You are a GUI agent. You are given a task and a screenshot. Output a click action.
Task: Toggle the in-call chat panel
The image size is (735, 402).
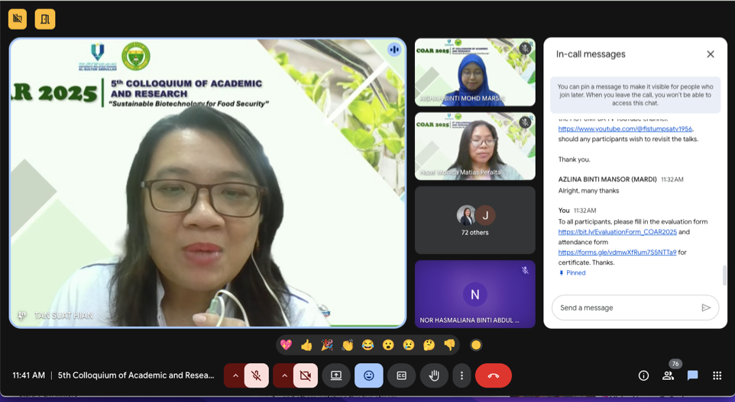[x=692, y=375]
